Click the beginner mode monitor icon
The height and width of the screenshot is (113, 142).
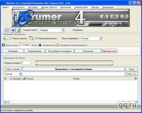6,38
